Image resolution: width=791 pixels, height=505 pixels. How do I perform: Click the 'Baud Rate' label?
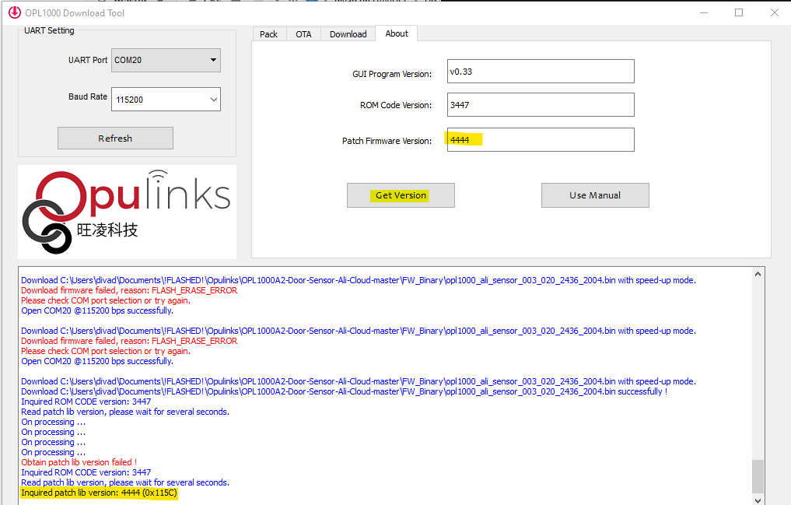tap(88, 96)
